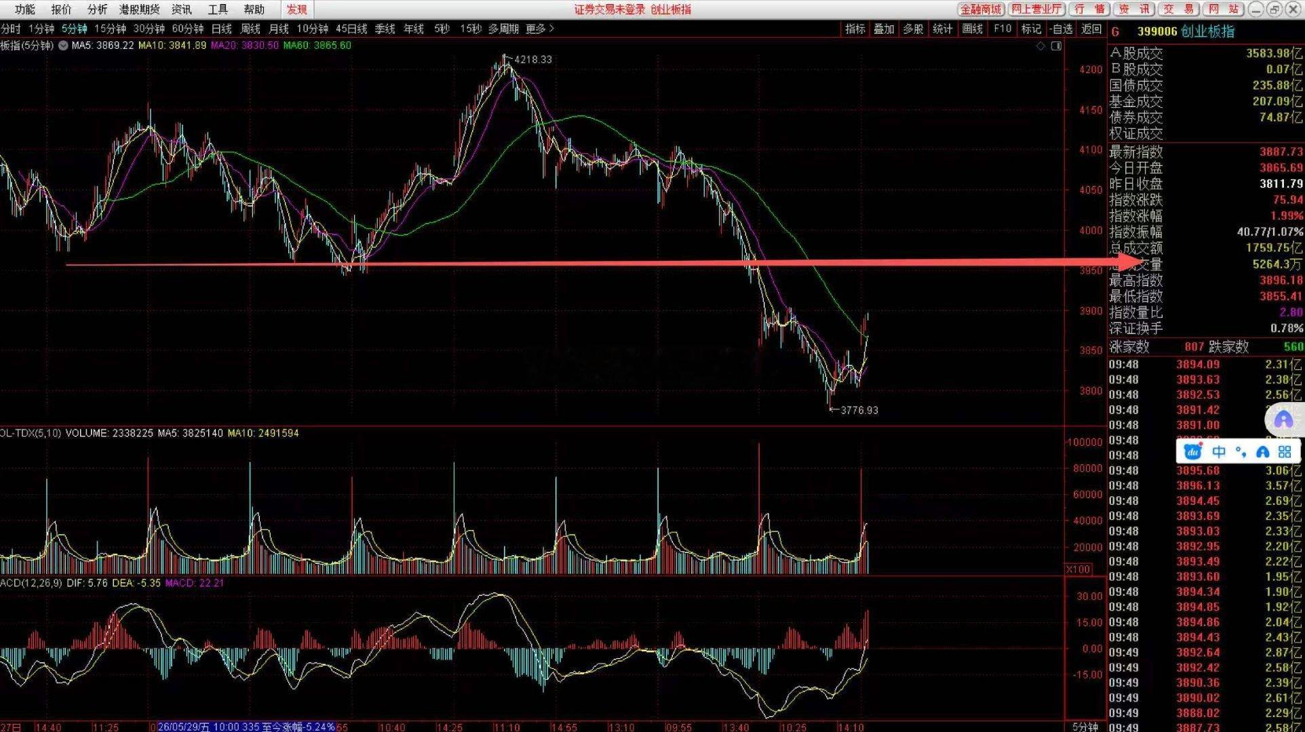Select the 5秒 period
Viewport: 1305px width, 732px height.
pos(442,29)
